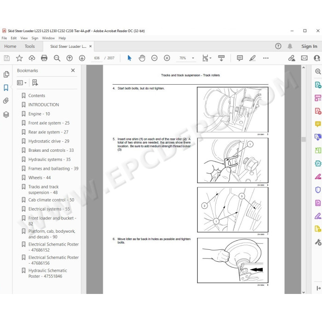Close the Bookmarks panel

pos(73,70)
